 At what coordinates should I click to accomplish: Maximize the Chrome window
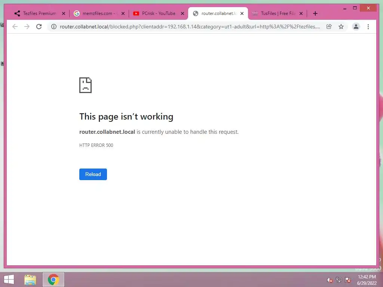click(355, 8)
